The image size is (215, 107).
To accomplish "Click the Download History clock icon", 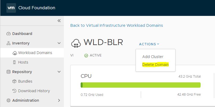I will tap(15, 91).
